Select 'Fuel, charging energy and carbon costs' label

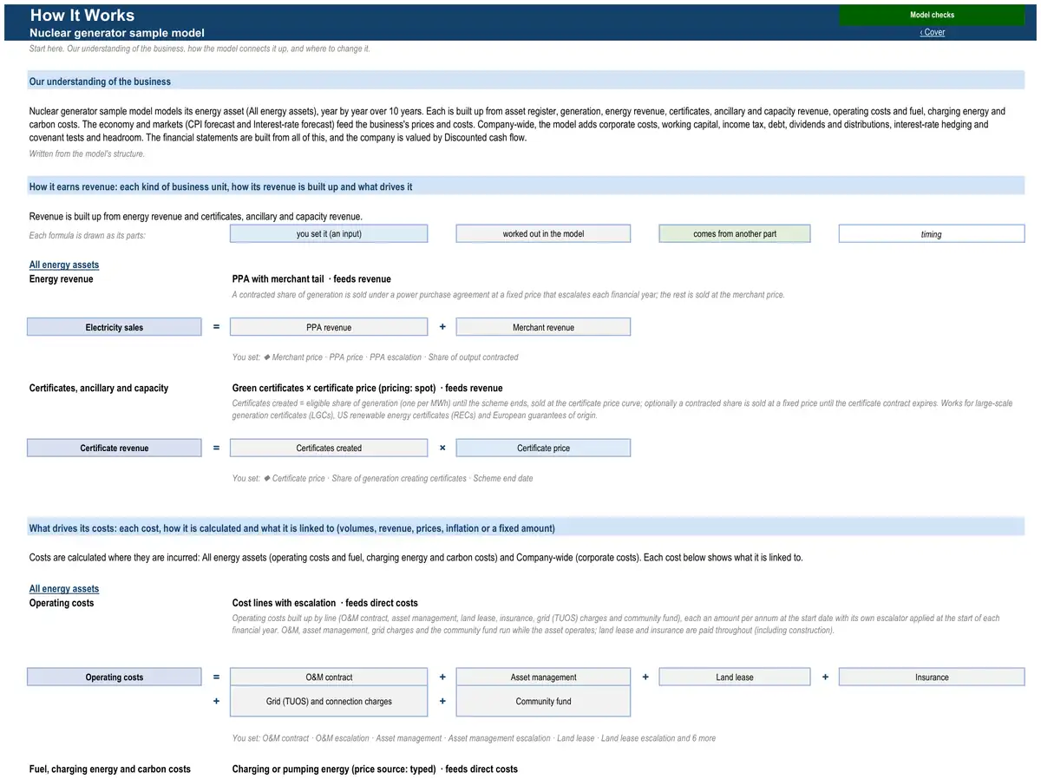tap(110, 769)
